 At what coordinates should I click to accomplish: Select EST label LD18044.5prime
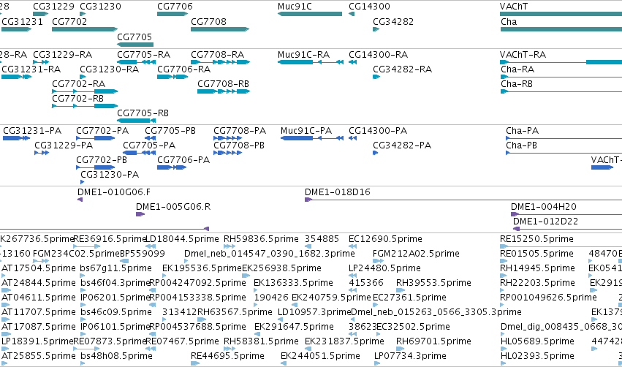182,239
